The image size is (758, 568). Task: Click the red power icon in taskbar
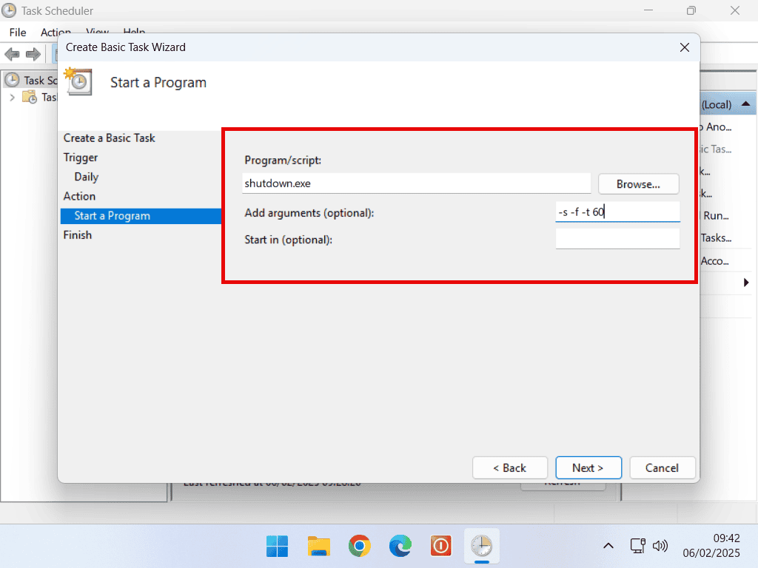point(441,547)
